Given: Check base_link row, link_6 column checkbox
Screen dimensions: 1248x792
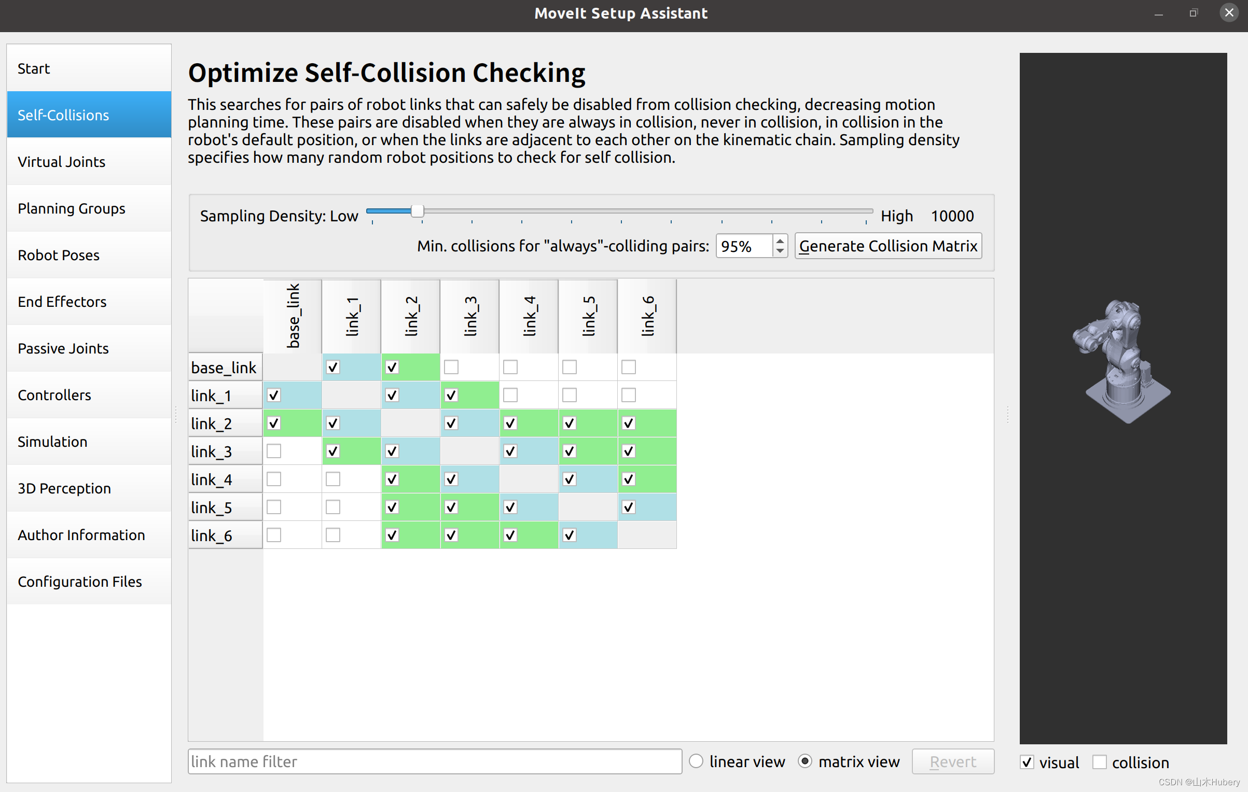Looking at the screenshot, I should 629,367.
